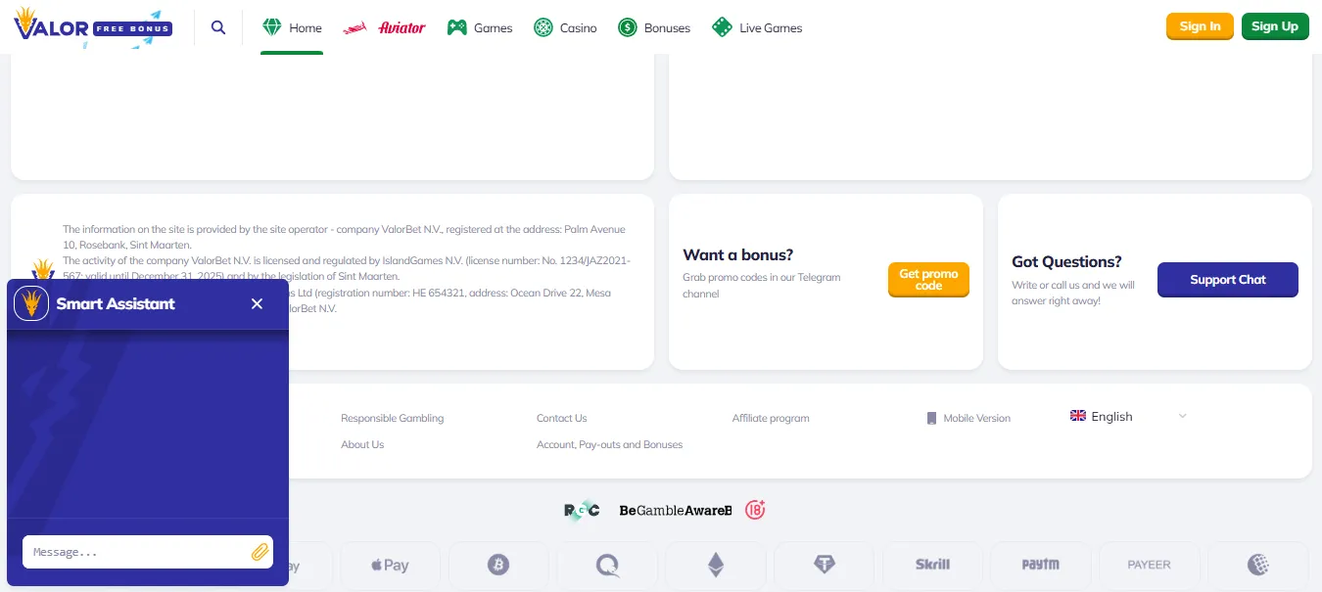This screenshot has width=1322, height=592.
Task: Click the Ethereum payment icon
Action: [716, 565]
